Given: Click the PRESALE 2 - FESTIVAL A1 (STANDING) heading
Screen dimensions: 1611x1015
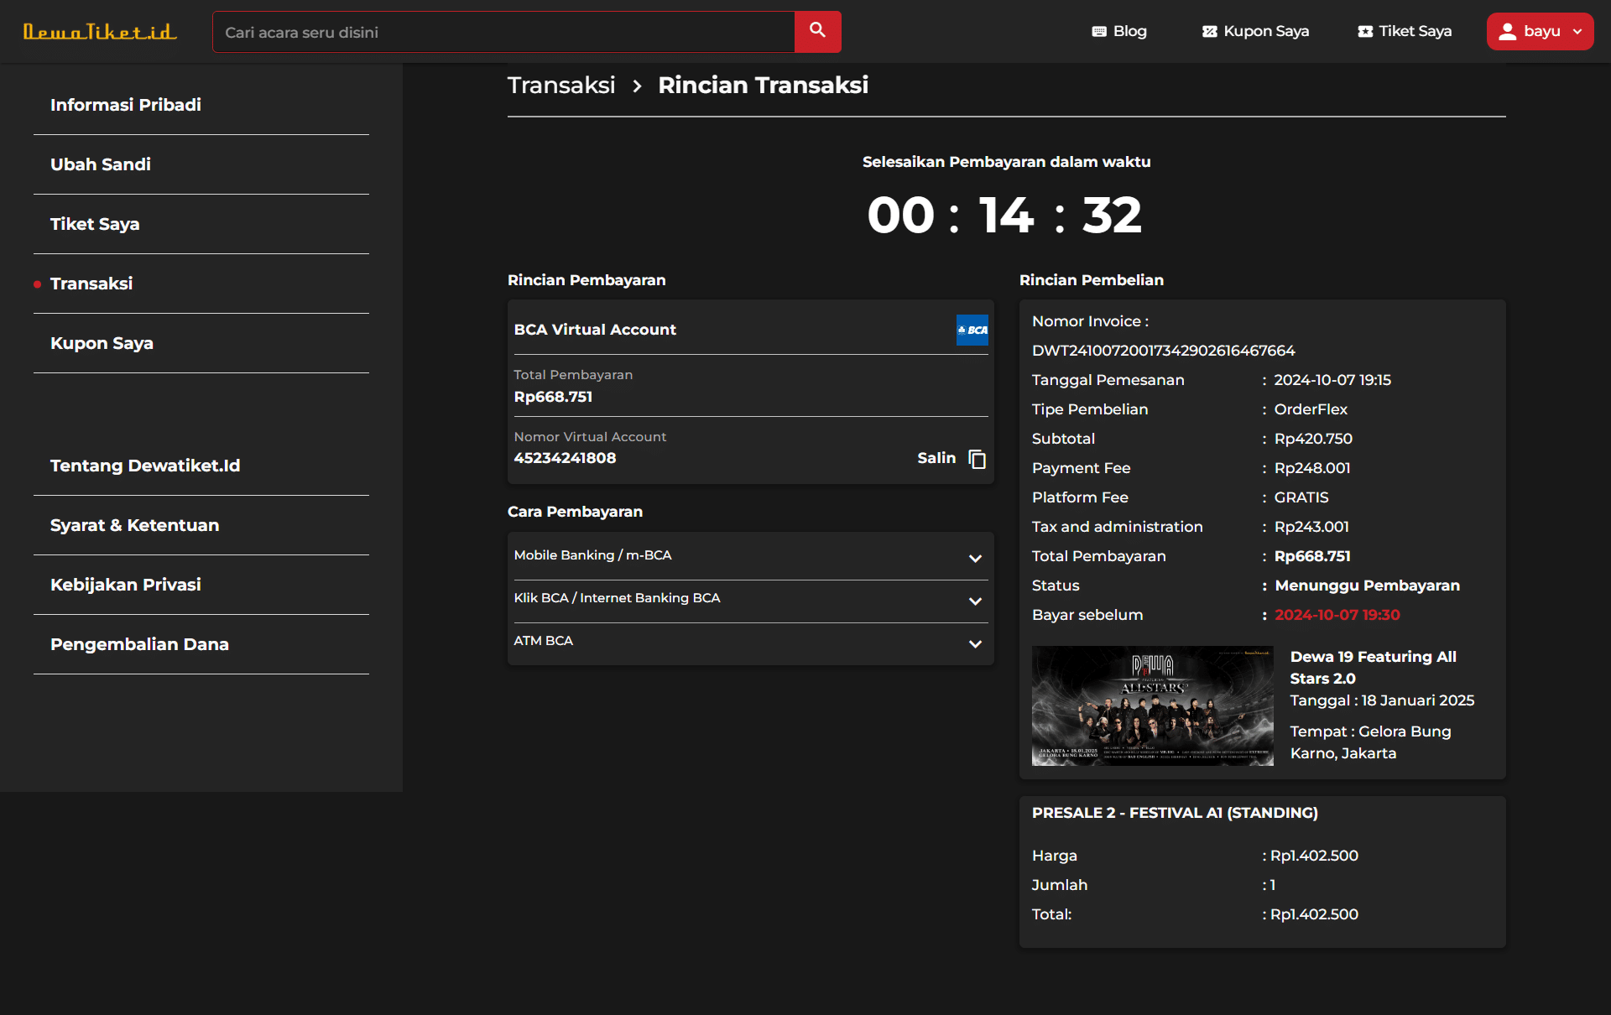Looking at the screenshot, I should (1175, 813).
